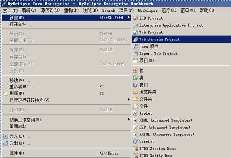Click the 项目(R)... icon

[x=135, y=60]
